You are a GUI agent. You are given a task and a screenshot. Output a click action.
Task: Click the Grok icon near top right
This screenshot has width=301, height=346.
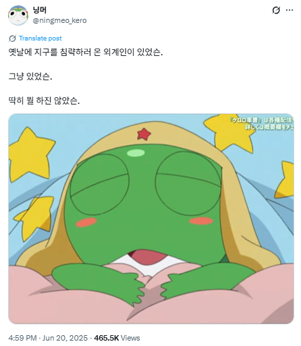click(276, 10)
